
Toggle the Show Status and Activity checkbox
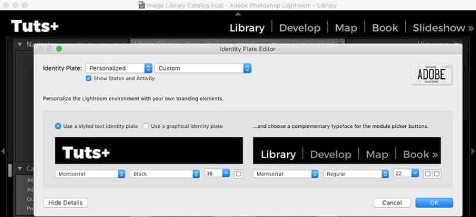88,78
